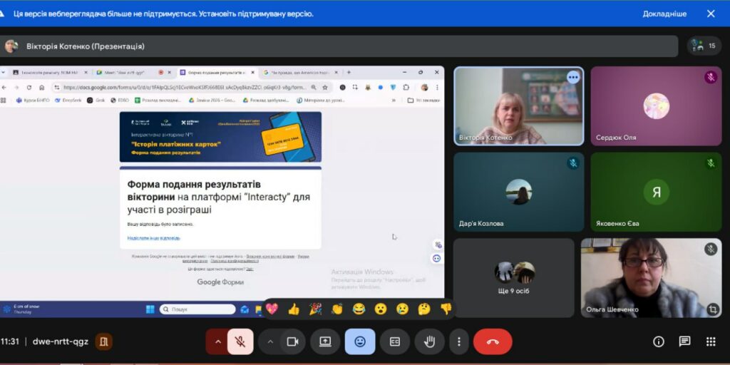This screenshot has width=730, height=365.
Task: Toggle the camera on or off
Action: [292, 341]
